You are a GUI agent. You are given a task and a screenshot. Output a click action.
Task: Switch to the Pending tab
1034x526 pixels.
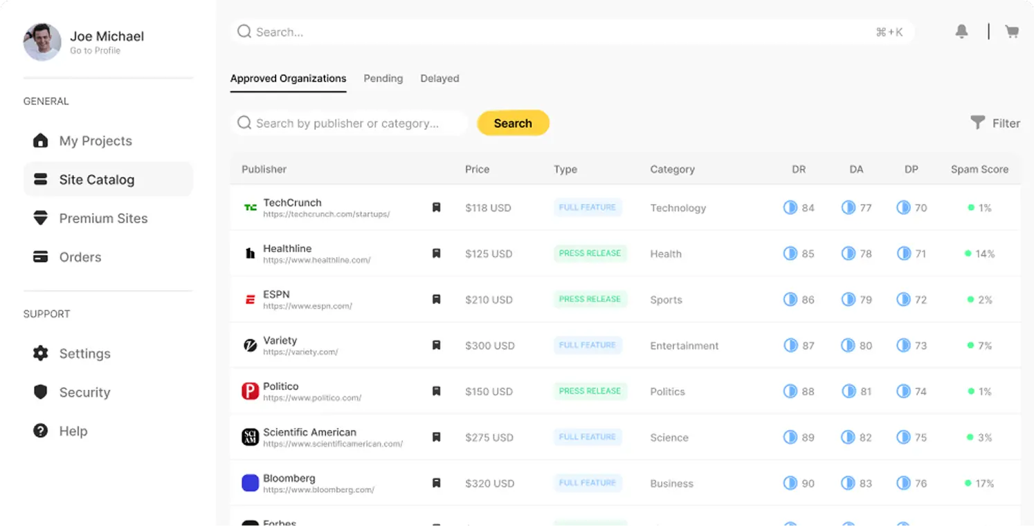click(x=383, y=79)
